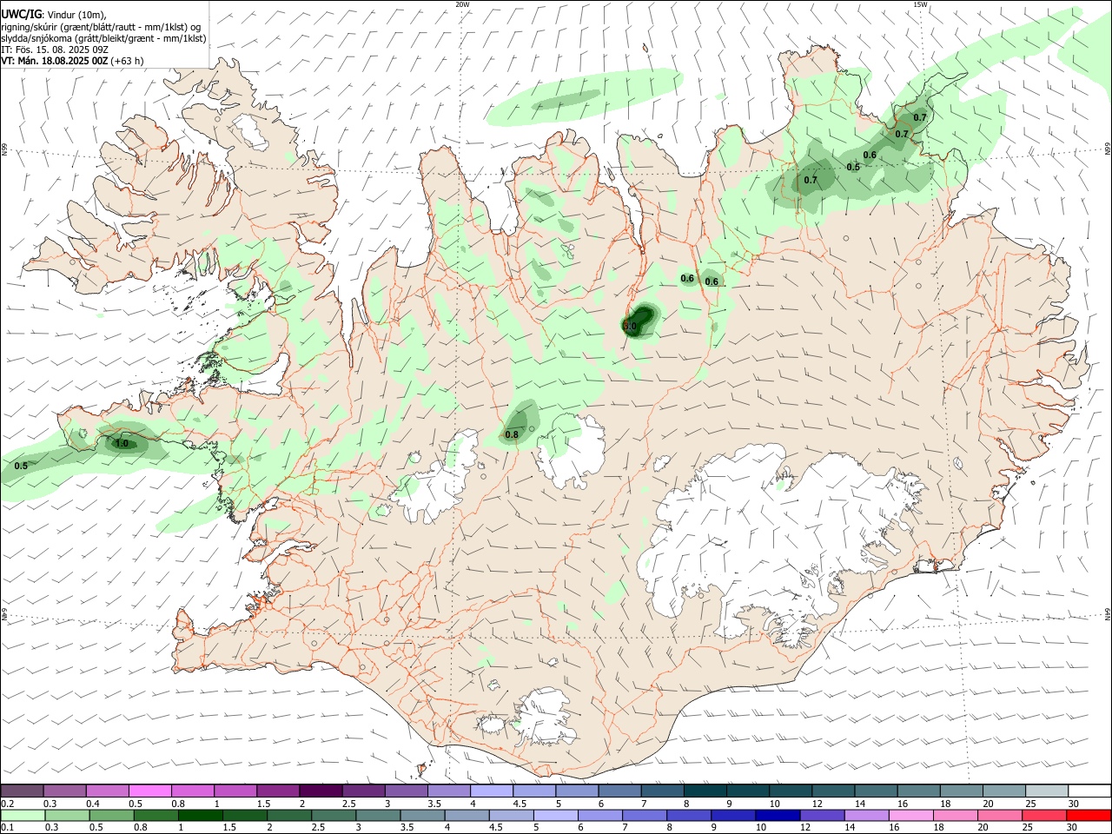This screenshot has height=834, width=1112.
Task: Select the westernmost 0.7 value in the northeast
Action: (811, 181)
